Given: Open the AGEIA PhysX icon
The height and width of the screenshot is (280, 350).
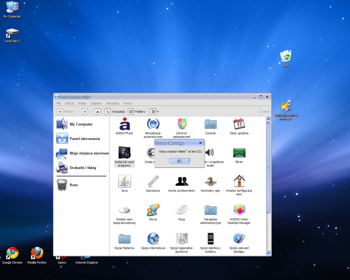Looking at the screenshot, I should (124, 124).
